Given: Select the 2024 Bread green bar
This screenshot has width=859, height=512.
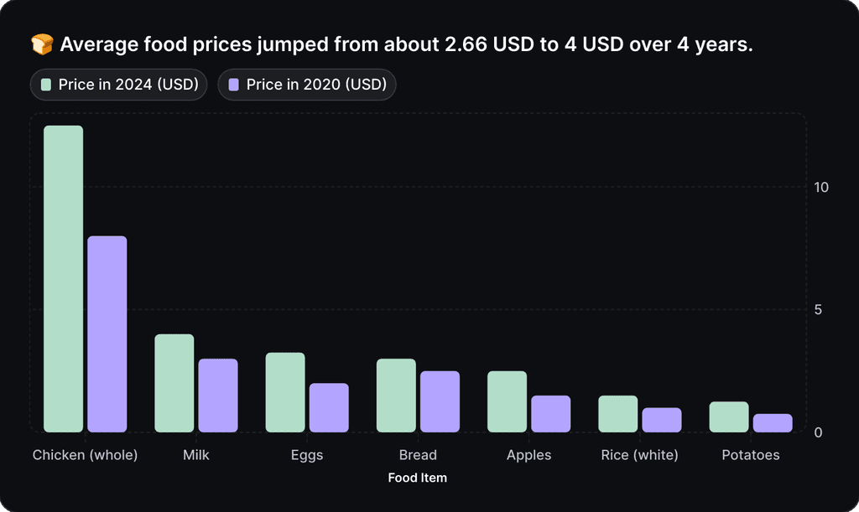Looking at the screenshot, I should point(396,396).
